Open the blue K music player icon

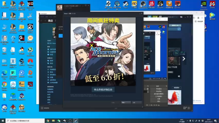[x=22, y=74]
